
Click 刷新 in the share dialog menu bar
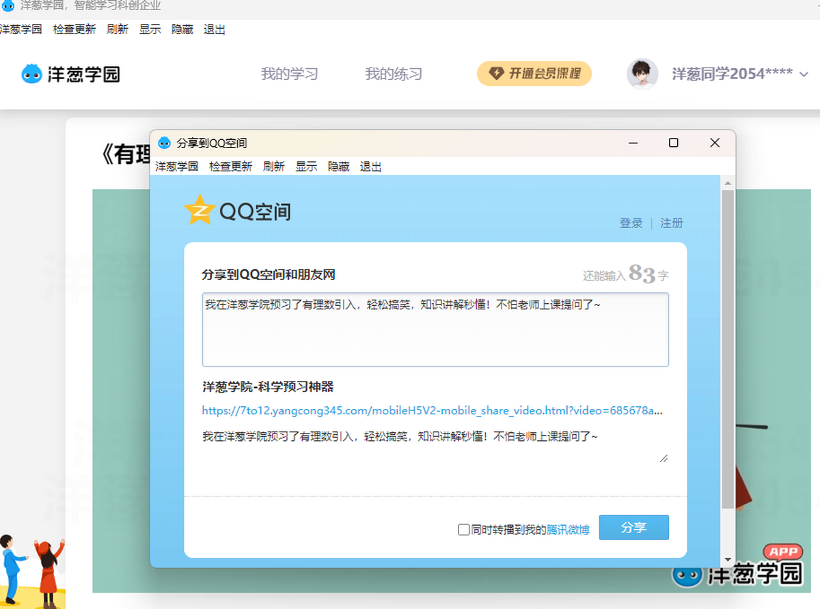273,167
